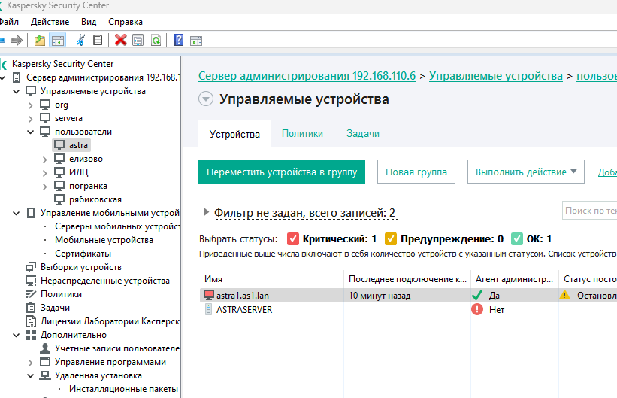Screen dimensions: 617x398
Task: Switch to the Задачи tab
Action: [363, 134]
